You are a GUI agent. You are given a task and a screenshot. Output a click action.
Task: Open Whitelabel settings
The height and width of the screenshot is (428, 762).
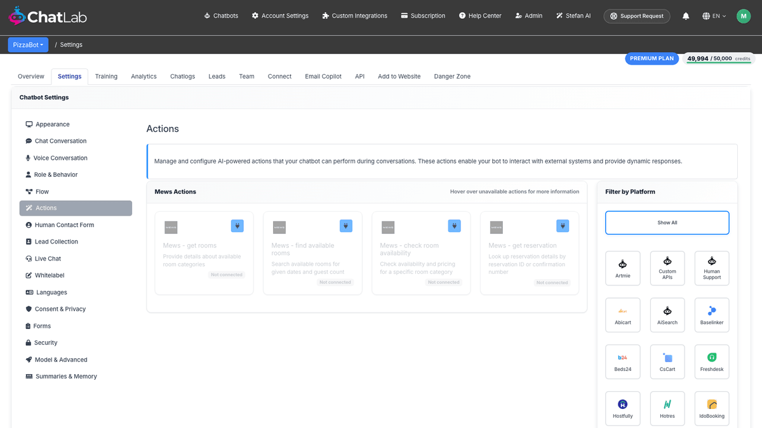pyautogui.click(x=76, y=275)
